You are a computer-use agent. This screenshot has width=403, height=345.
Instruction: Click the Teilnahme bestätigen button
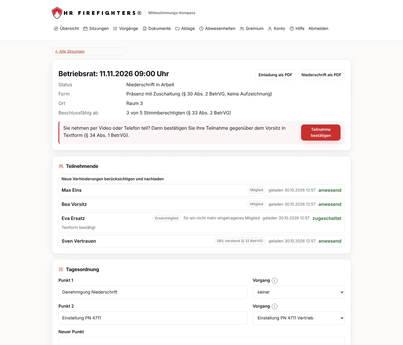click(321, 133)
